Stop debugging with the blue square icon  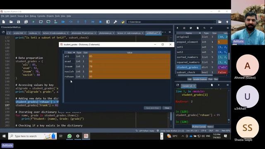[100, 22]
